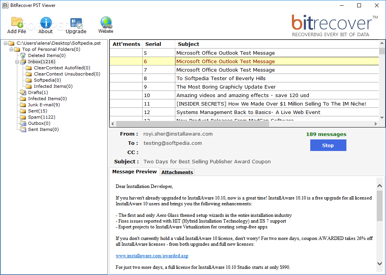Click the Spam folder icon

coord(23,117)
